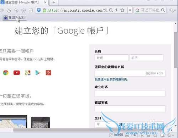Click the back arrow navigation icon

click(2, 10)
